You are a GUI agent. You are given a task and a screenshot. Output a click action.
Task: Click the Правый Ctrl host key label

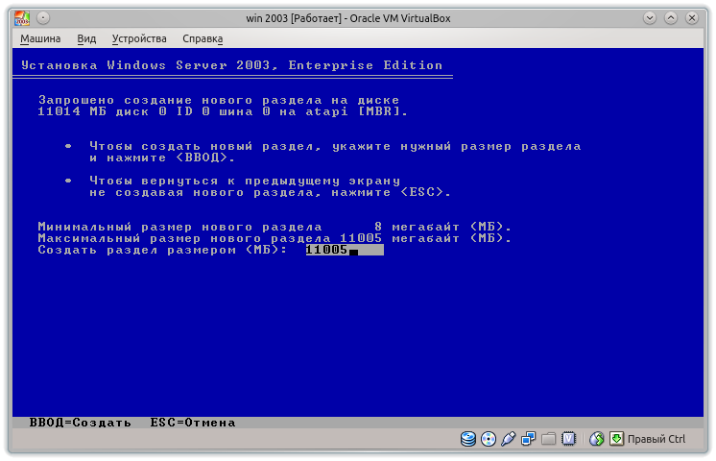coord(656,439)
